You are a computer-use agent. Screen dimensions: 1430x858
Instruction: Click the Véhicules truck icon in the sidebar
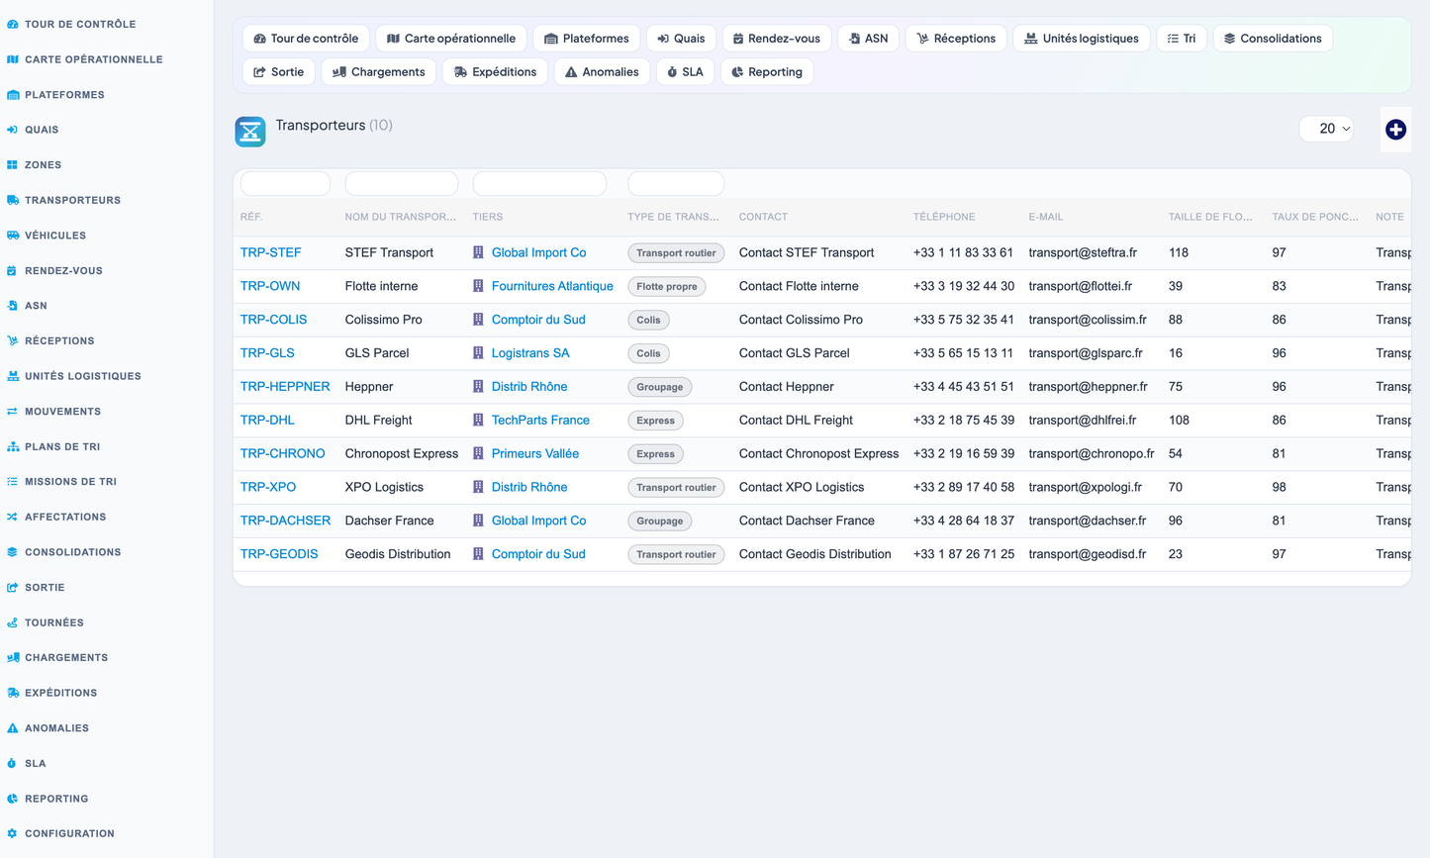pyautogui.click(x=13, y=236)
